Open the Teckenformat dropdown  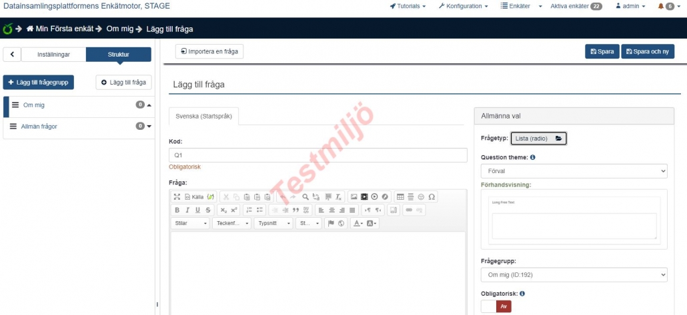click(x=231, y=223)
